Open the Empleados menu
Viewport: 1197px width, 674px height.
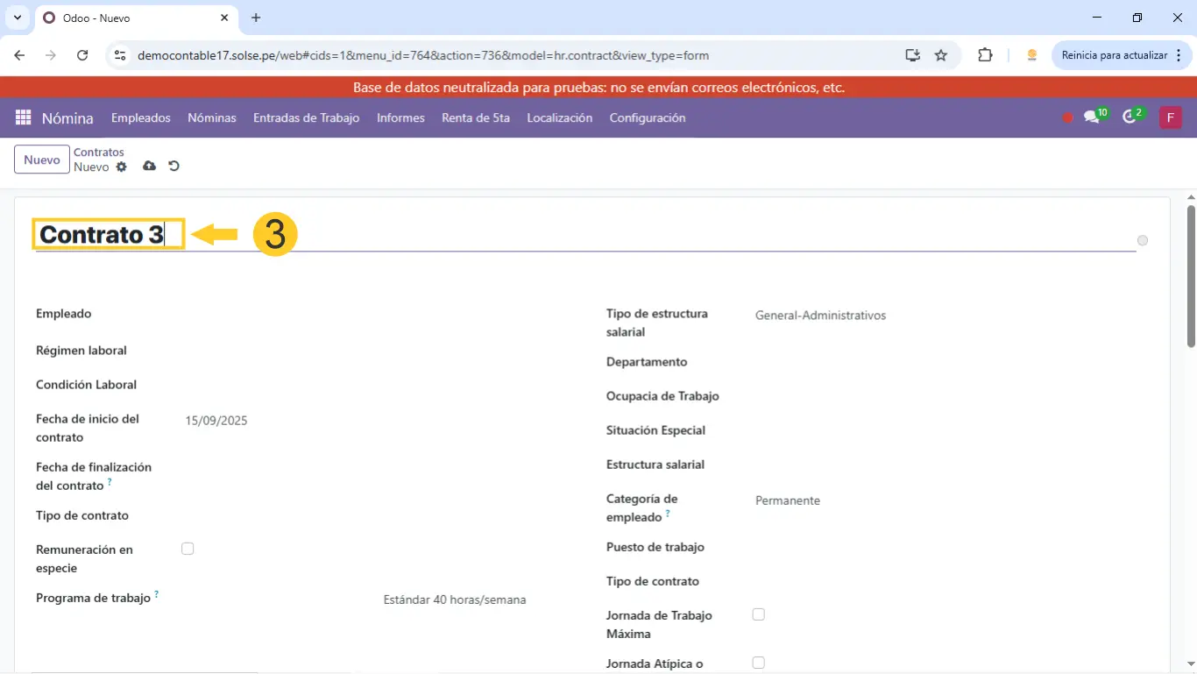(x=140, y=117)
